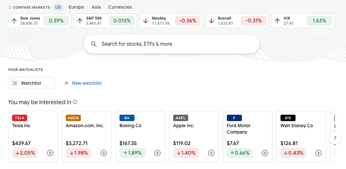Screen dimensions: 346x169
Task: Click the info icon beside You may be interested in
Action: [75, 102]
